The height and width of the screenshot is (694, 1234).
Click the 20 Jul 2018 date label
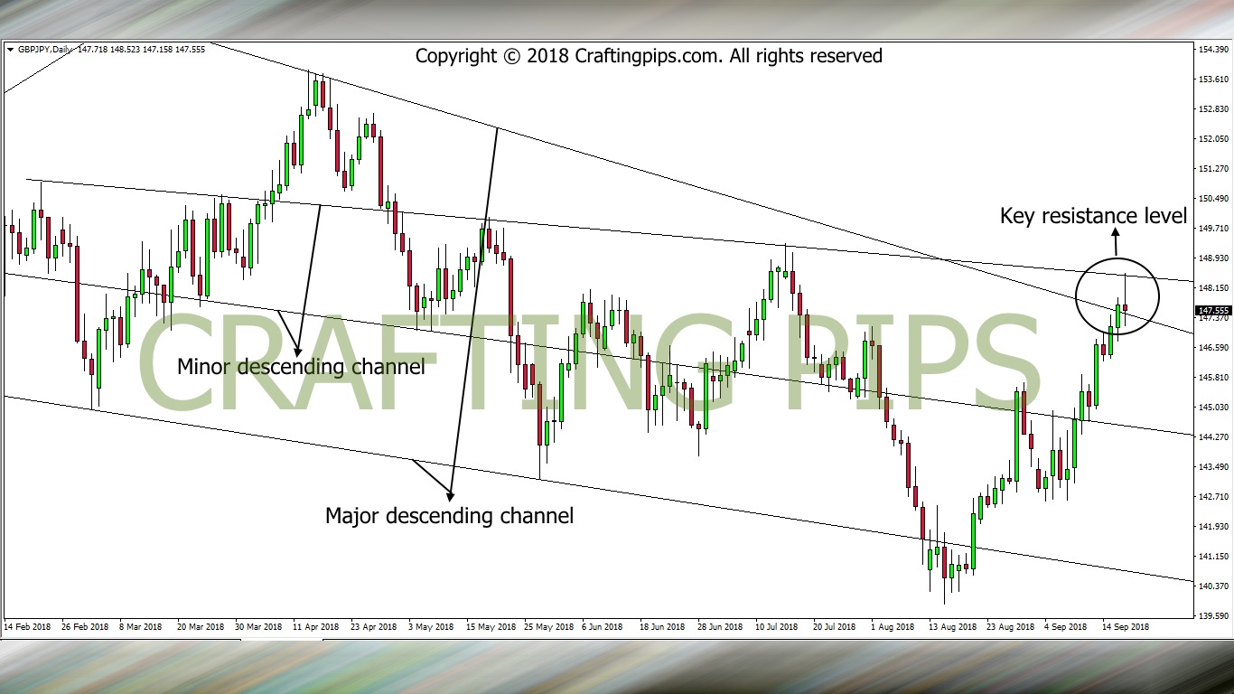pyautogui.click(x=836, y=626)
